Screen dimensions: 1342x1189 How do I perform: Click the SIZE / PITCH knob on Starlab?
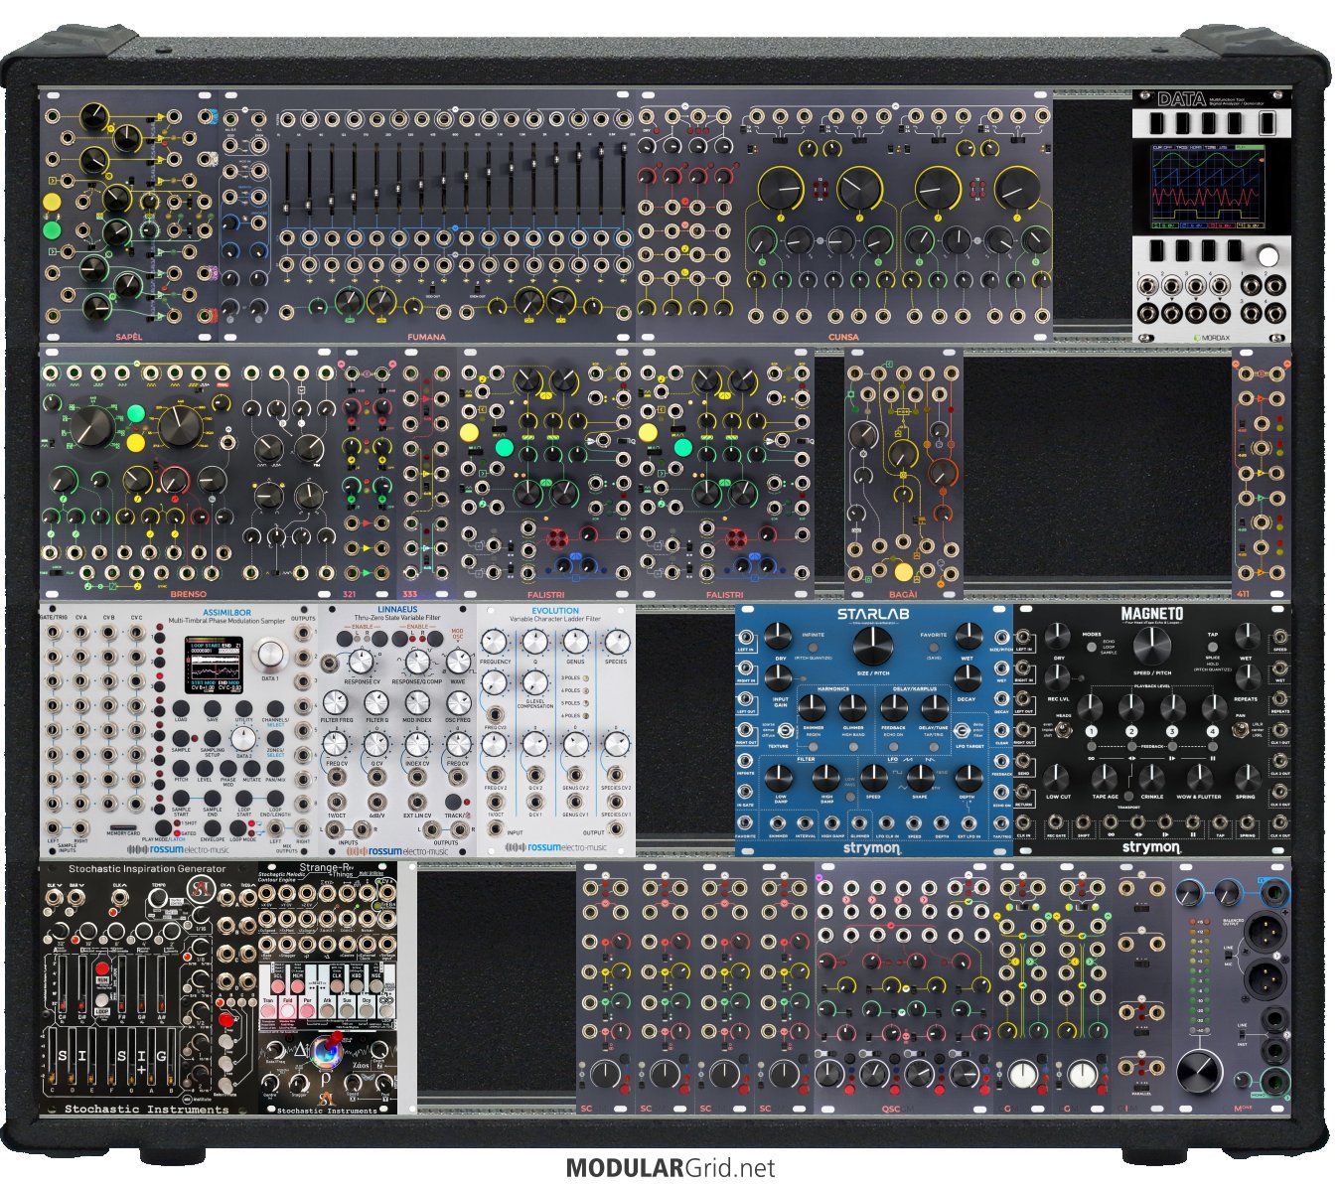872,645
